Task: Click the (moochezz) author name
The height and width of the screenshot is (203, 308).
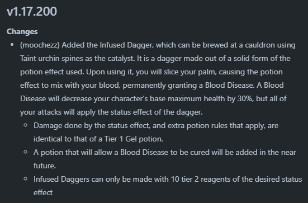Action: [x=40, y=45]
